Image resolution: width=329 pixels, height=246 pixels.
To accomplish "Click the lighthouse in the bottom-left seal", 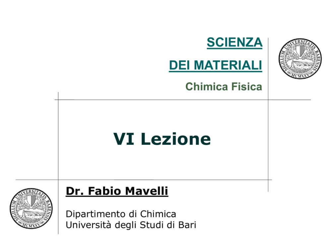I will 23,214.
